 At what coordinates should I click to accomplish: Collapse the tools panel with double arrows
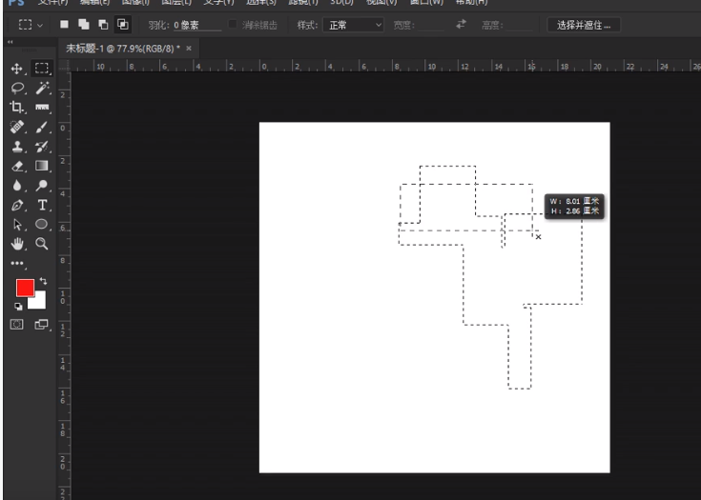point(10,43)
